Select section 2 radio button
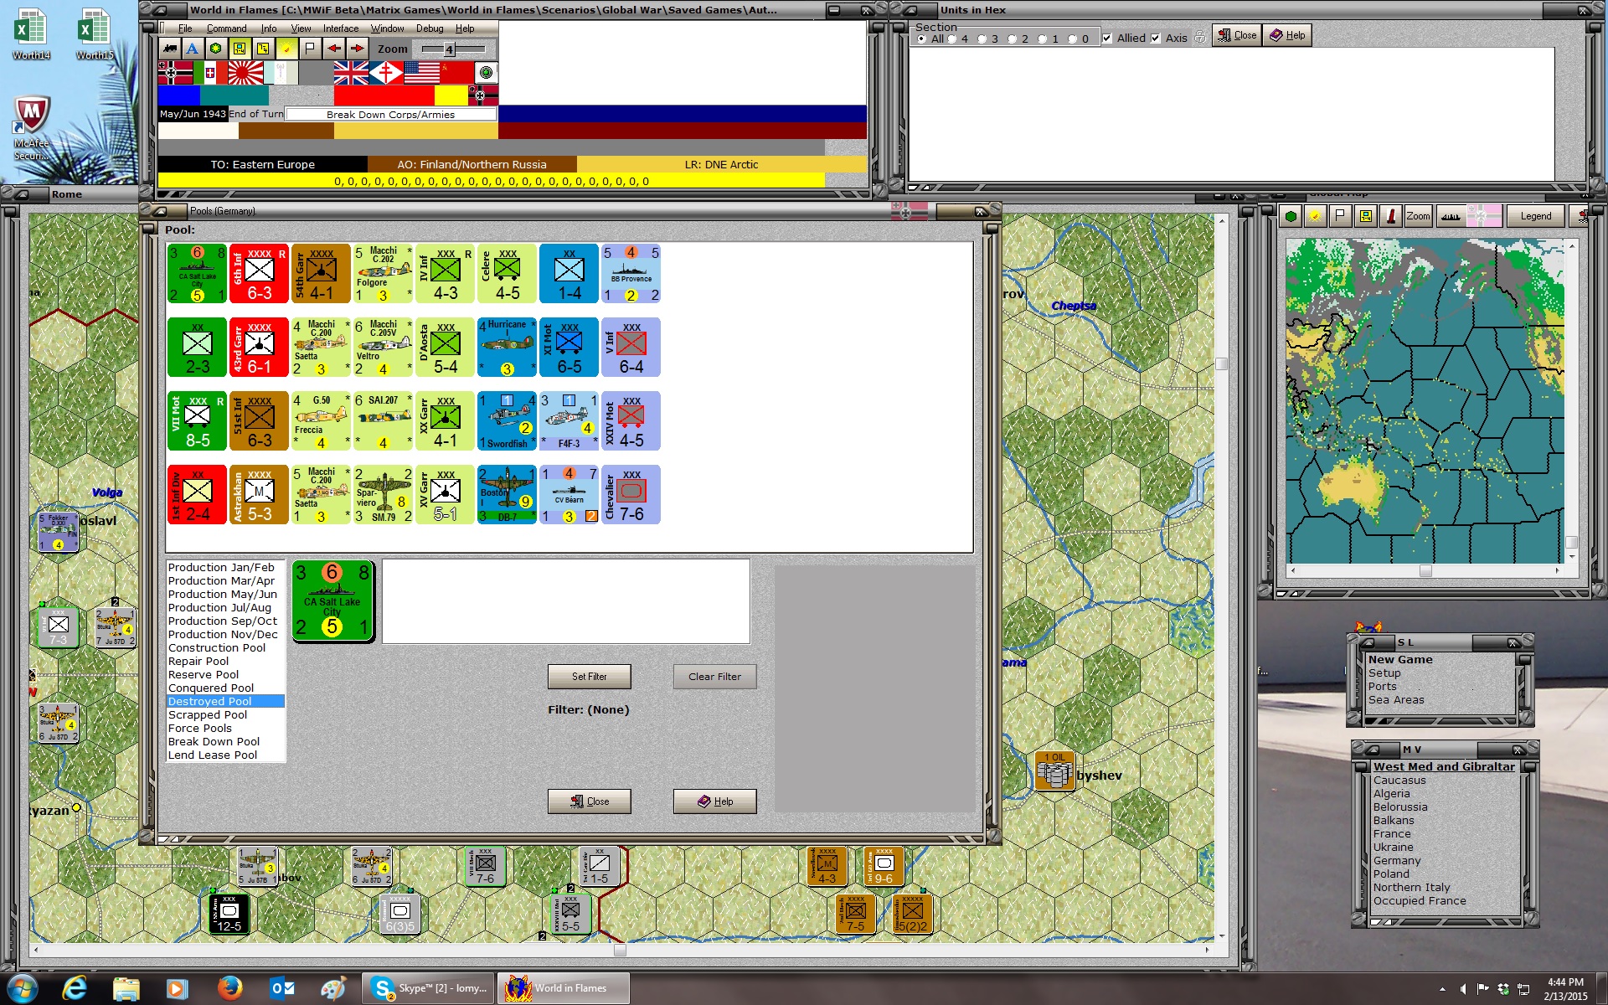 pyautogui.click(x=1013, y=39)
